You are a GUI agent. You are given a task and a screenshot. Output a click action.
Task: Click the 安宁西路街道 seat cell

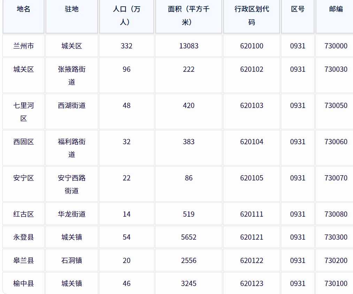tap(72, 184)
